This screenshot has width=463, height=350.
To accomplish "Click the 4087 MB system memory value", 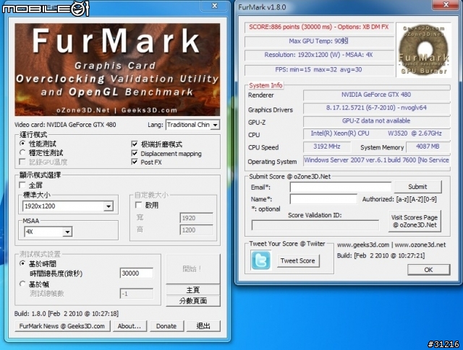I will pyautogui.click(x=428, y=146).
